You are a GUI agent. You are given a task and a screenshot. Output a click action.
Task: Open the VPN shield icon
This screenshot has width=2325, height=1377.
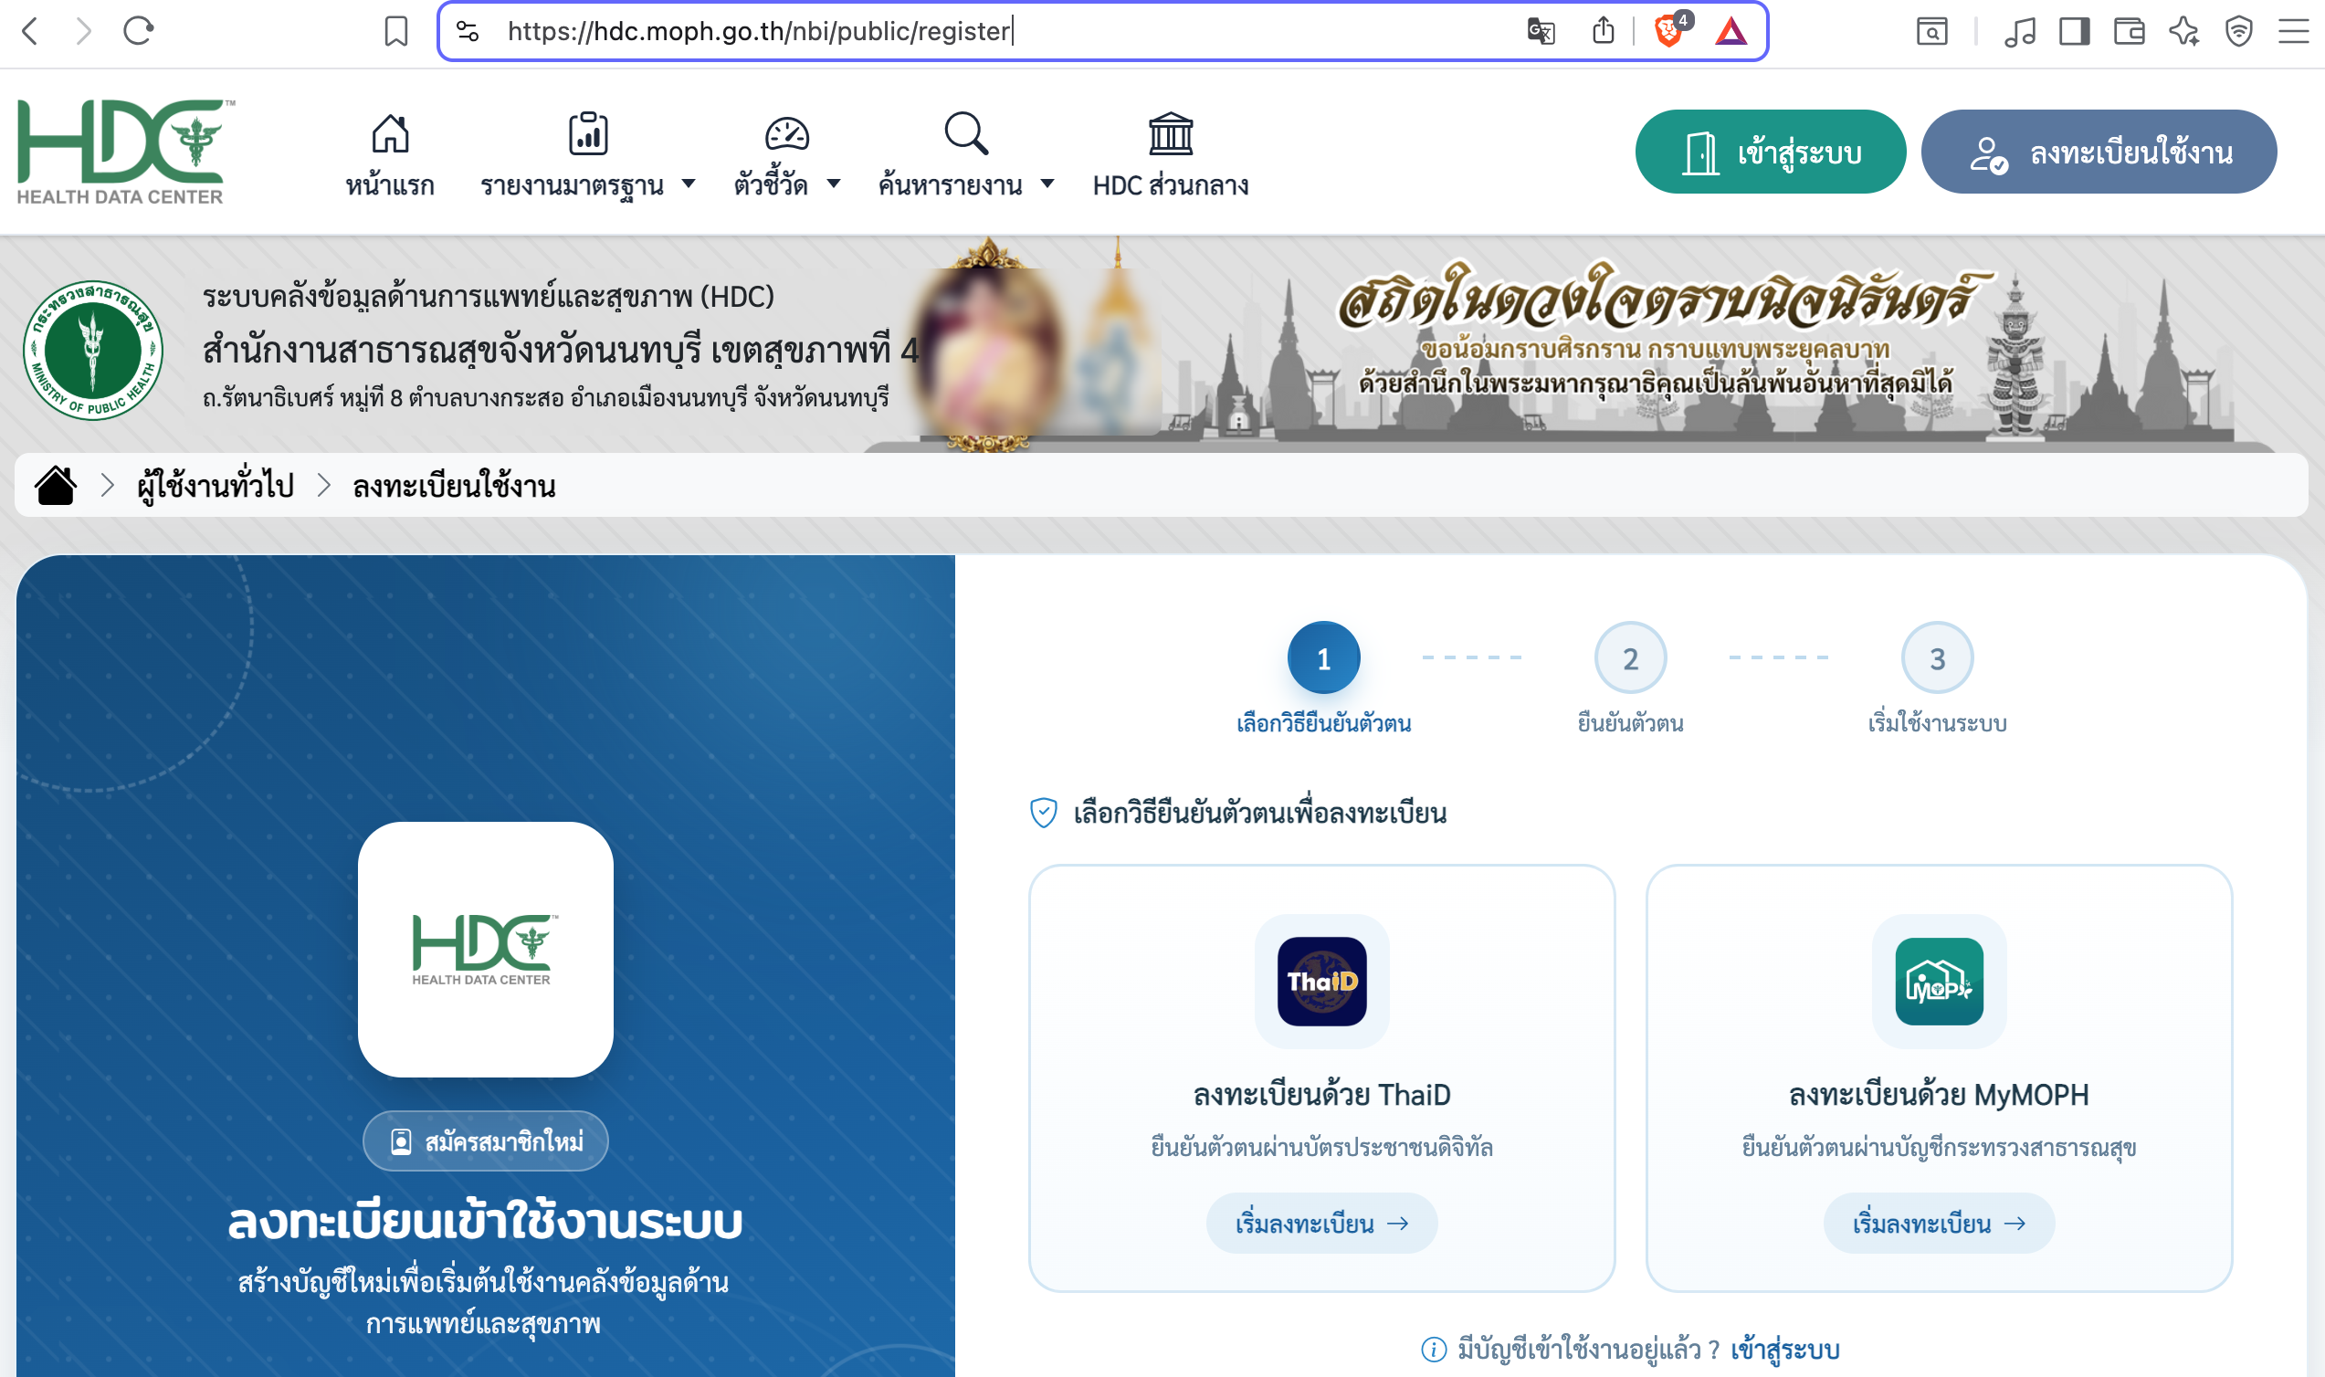(2239, 32)
